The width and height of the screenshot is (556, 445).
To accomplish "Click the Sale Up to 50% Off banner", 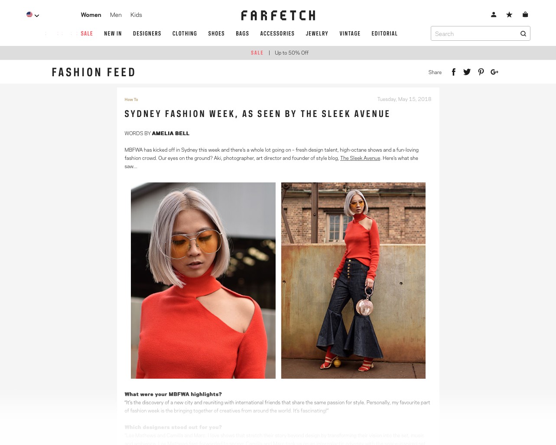I will pyautogui.click(x=280, y=53).
